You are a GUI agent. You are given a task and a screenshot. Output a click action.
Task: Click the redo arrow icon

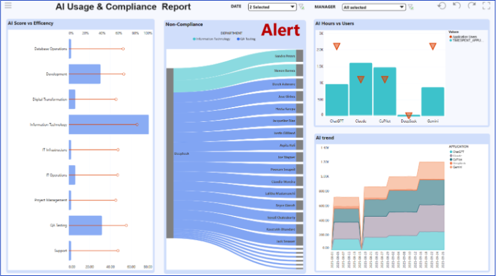point(472,6)
